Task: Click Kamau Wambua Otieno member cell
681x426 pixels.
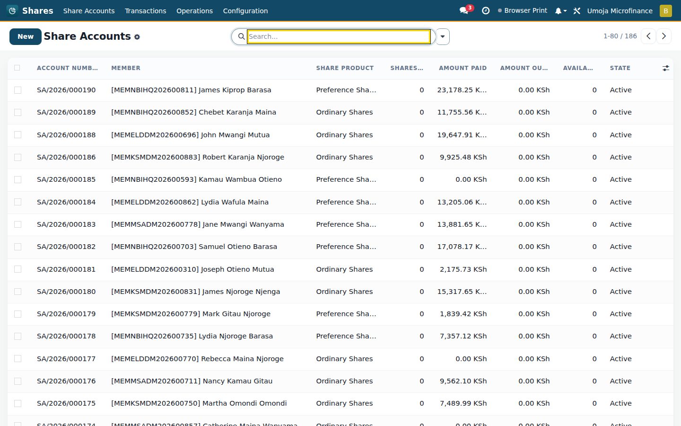Action: click(196, 179)
